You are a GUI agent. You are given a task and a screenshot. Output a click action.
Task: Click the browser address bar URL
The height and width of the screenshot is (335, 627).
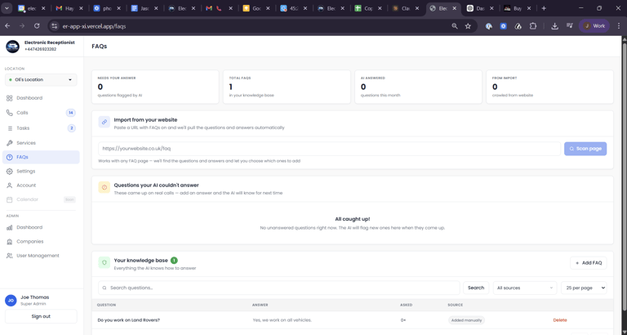[95, 26]
